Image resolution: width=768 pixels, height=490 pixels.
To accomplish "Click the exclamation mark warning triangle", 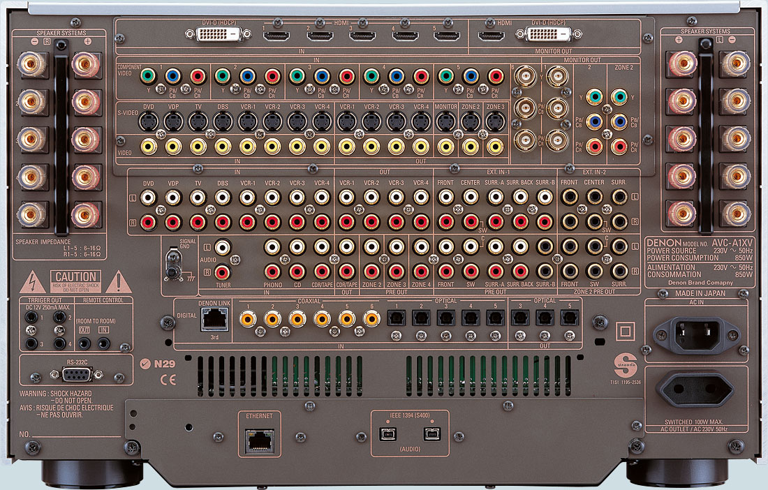I will pyautogui.click(x=118, y=282).
